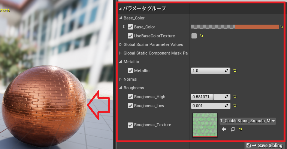This screenshot has height=149, width=287.
Task: Toggle the UseBaseColorTexture value checkbox
Action: pyautogui.click(x=194, y=36)
